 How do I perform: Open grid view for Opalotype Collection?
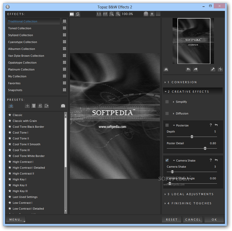click(64, 62)
